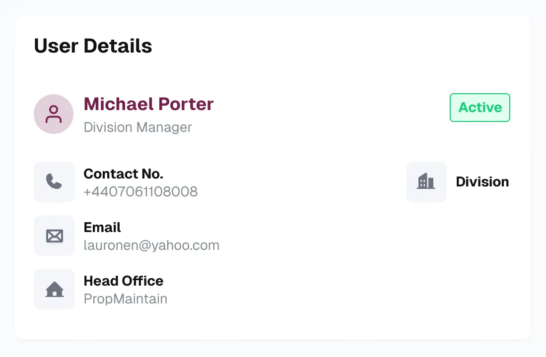
Task: Click the User Details heading
Action: click(93, 46)
